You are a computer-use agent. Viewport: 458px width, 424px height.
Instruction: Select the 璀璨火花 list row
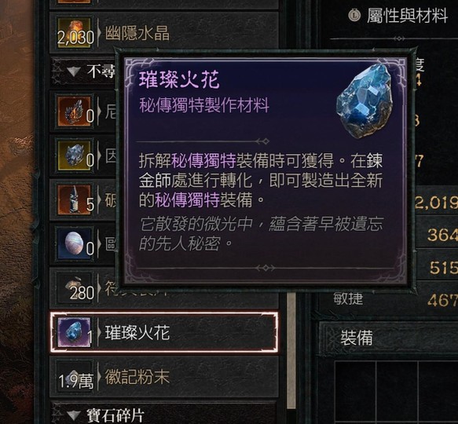click(164, 332)
